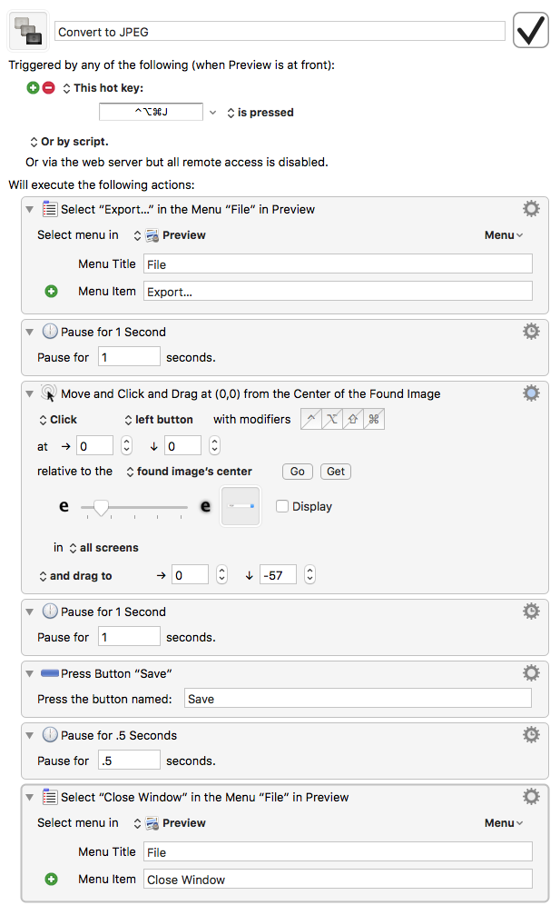Click the image fuzziness slider
560x915 pixels.
click(x=134, y=507)
